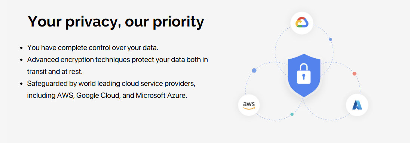Click the words 'Microsoft Azure' in the text
This screenshot has height=143, width=410.
(x=162, y=96)
